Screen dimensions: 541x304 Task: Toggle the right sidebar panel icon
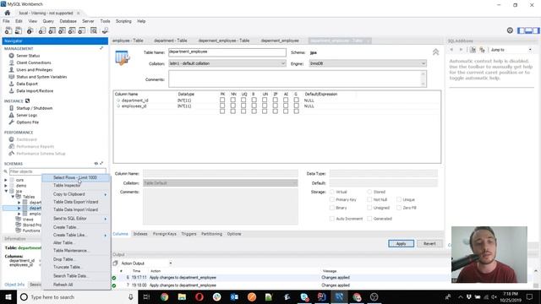(535, 30)
